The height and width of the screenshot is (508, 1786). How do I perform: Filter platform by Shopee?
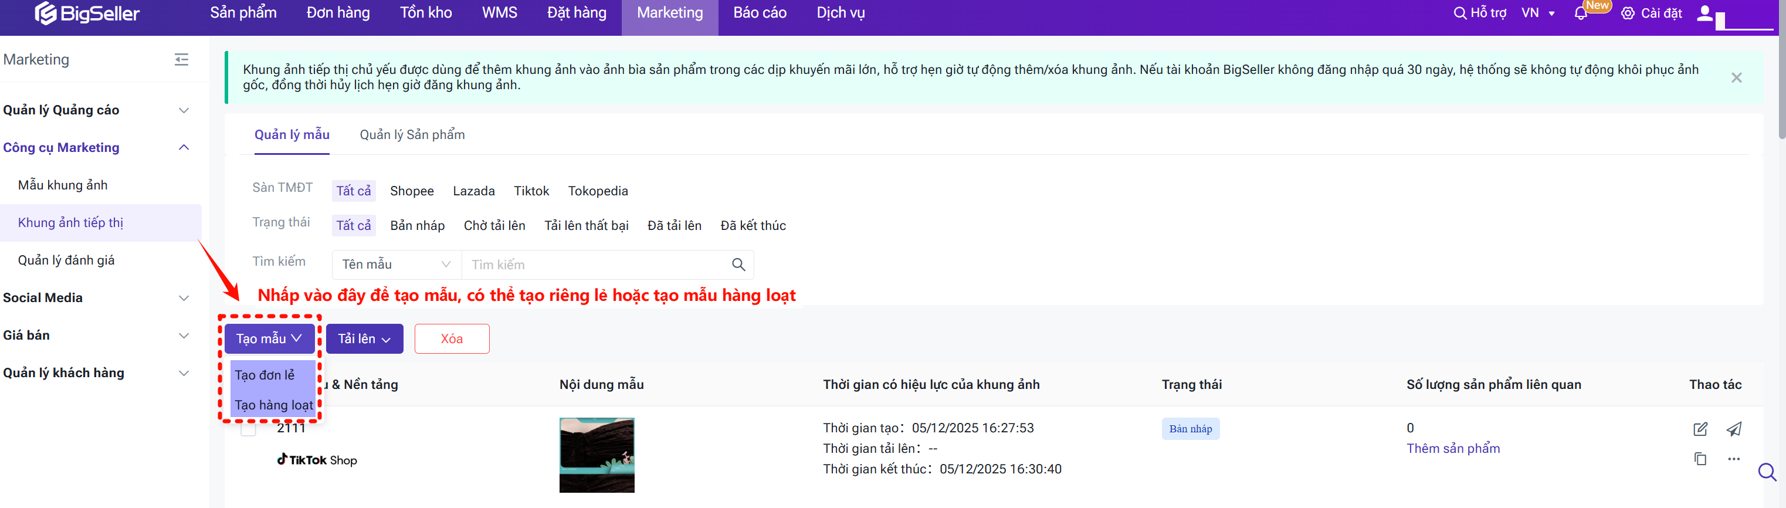(411, 191)
